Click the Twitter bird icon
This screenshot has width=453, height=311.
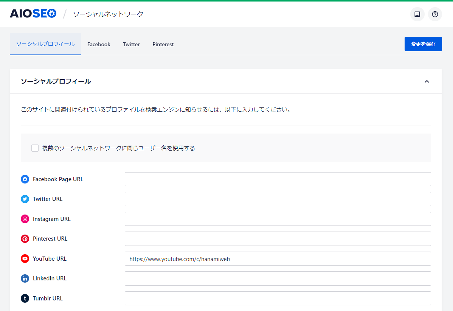pyautogui.click(x=25, y=199)
